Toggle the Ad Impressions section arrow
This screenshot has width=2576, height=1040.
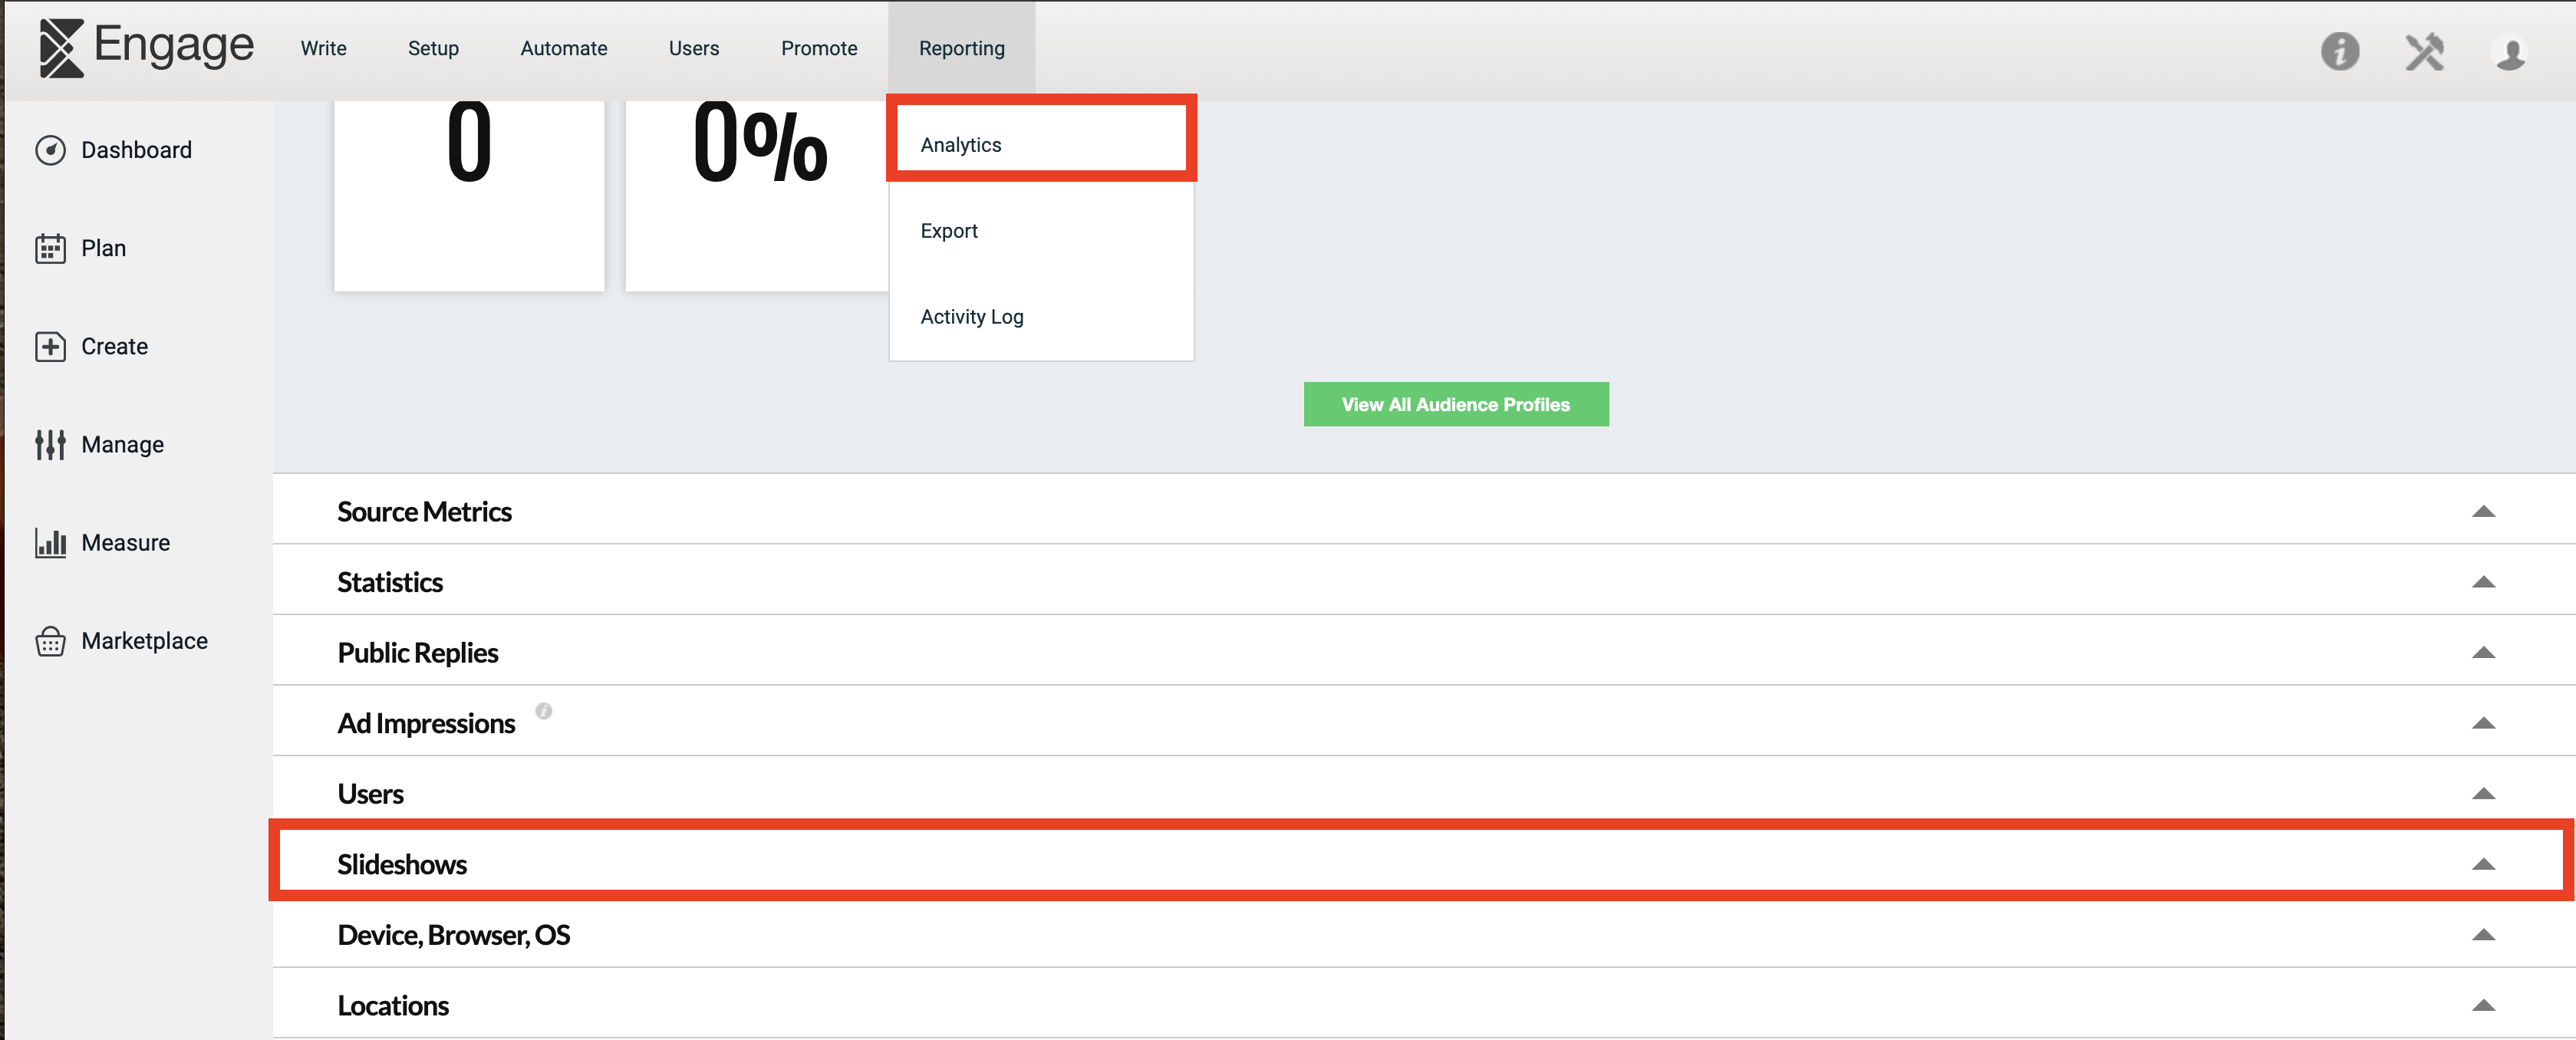(x=2483, y=723)
